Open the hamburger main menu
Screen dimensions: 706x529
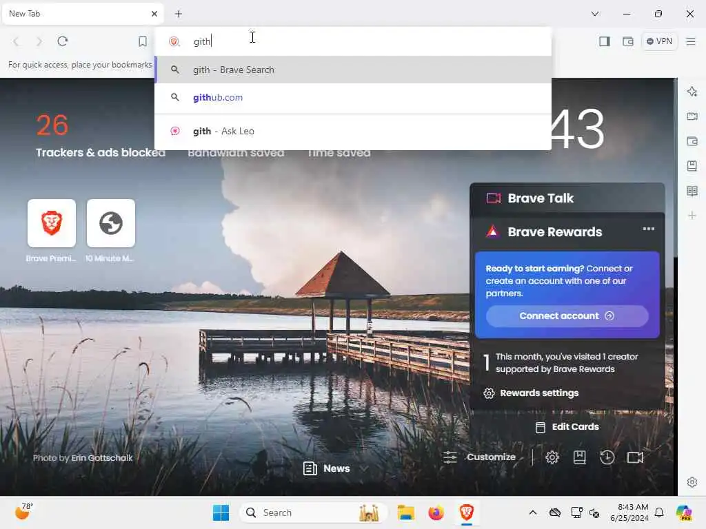point(691,41)
